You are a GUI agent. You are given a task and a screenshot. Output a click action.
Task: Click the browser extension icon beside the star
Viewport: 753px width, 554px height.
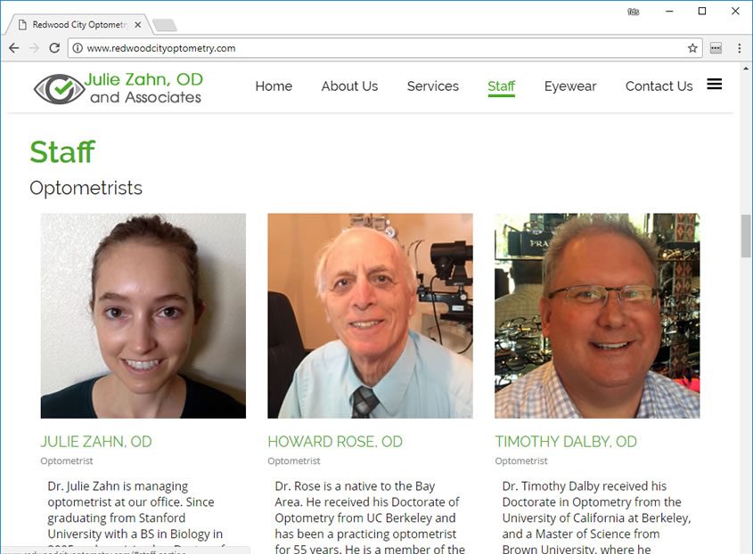[716, 48]
